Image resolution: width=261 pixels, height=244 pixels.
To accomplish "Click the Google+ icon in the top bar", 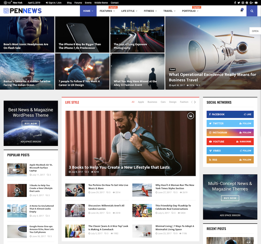I will [x=251, y=3].
